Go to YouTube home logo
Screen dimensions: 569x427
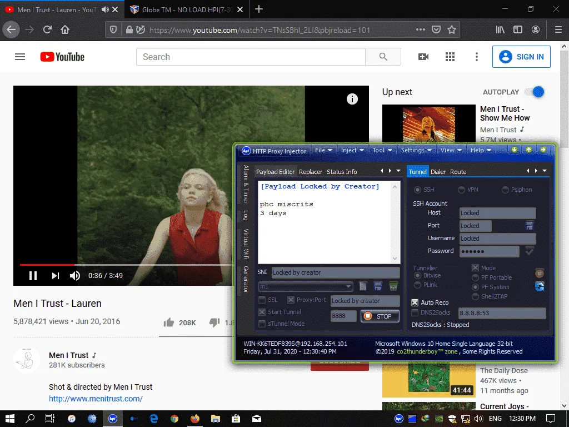(62, 57)
